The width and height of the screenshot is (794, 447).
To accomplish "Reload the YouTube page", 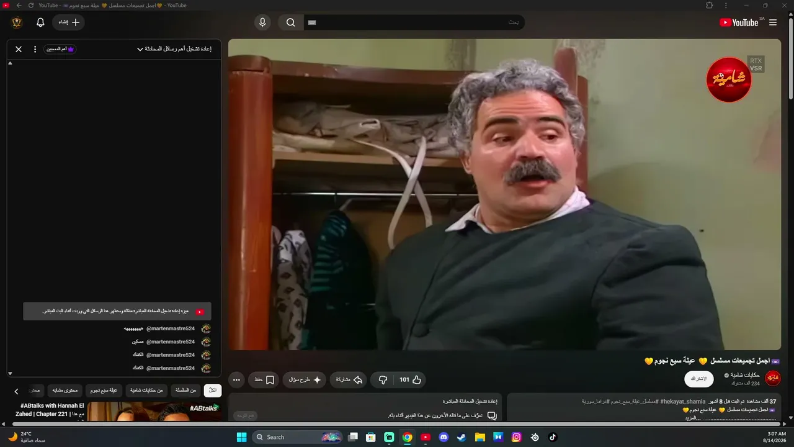I will point(31,6).
